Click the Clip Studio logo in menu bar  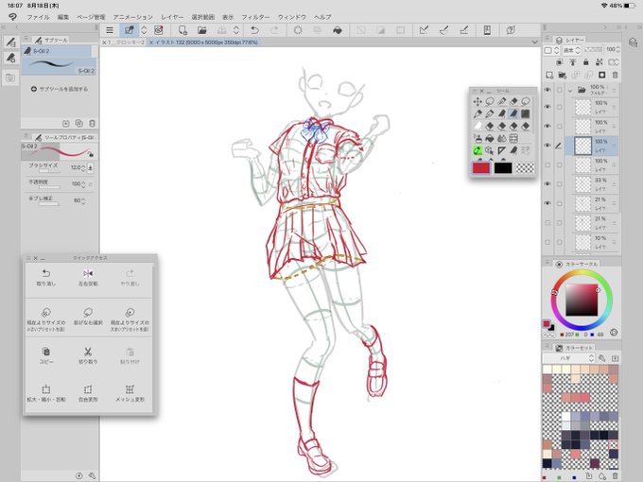click(12, 17)
